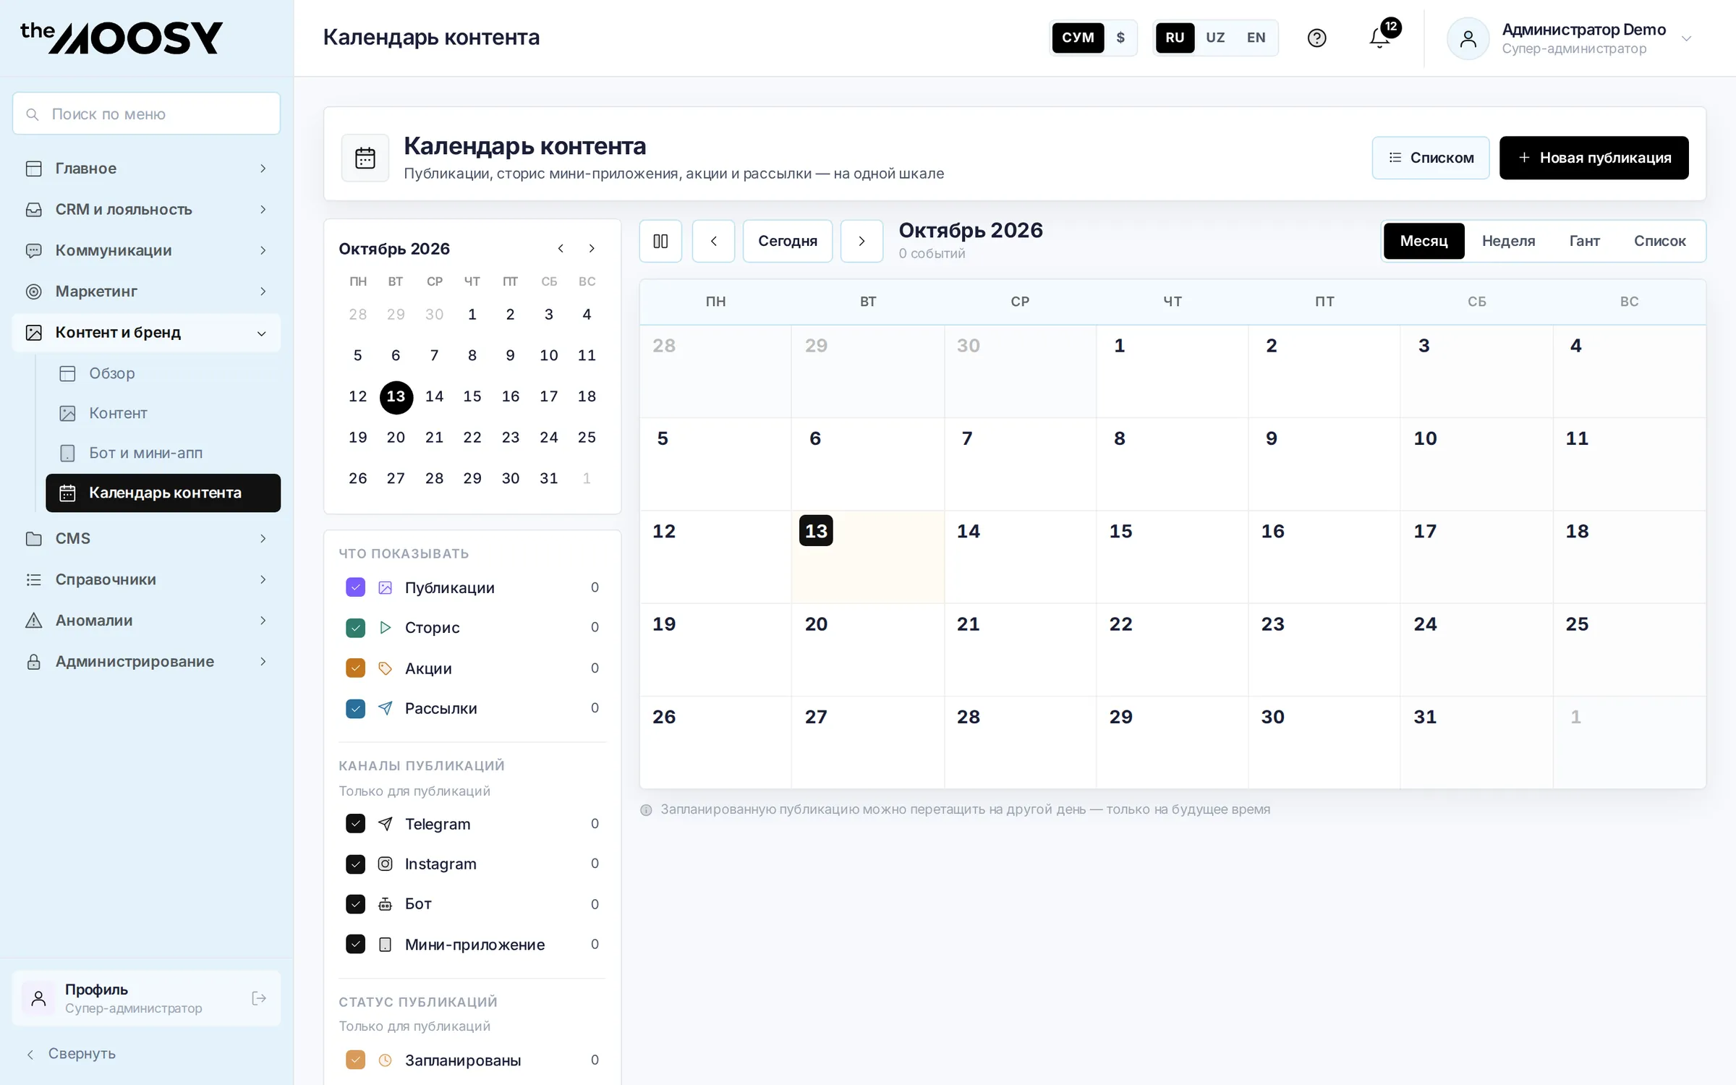
Task: Toggle the Бот channel checkbox
Action: (355, 903)
